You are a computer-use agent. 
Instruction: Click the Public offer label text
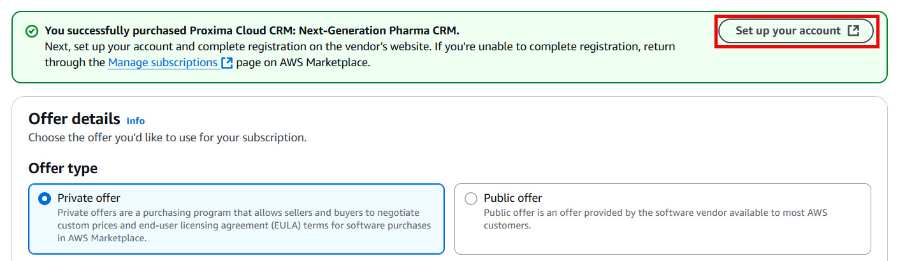pyautogui.click(x=512, y=198)
